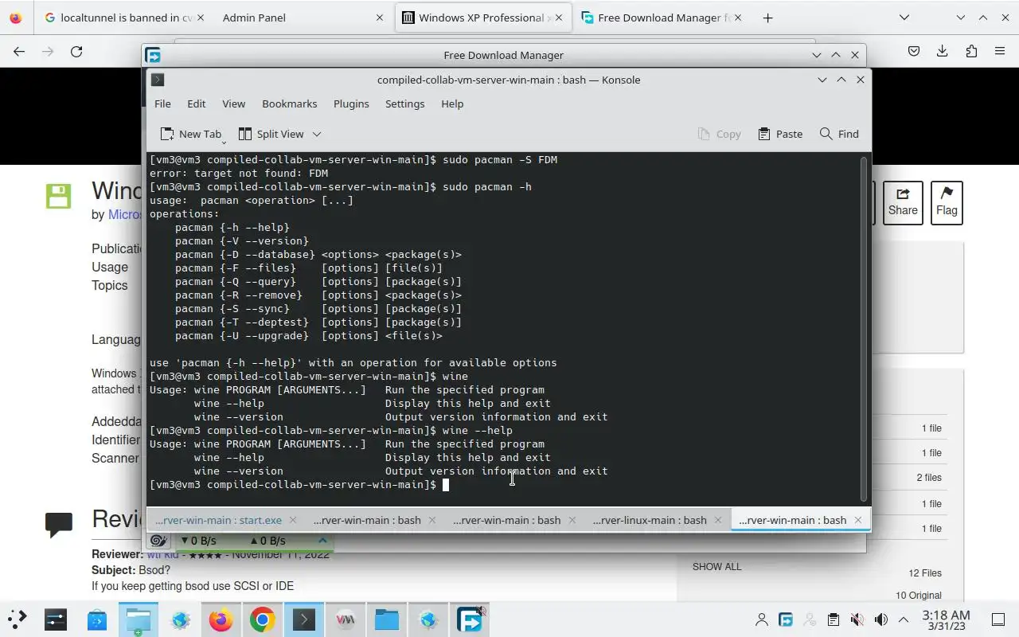The height and width of the screenshot is (637, 1019).
Task: Click the muted audio icon in the tray
Action: (x=857, y=619)
